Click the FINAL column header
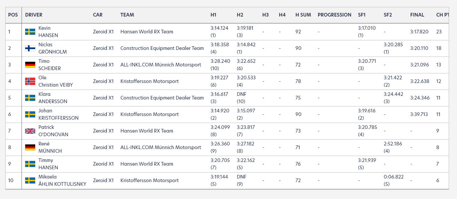The width and height of the screenshot is (457, 199). click(x=417, y=15)
